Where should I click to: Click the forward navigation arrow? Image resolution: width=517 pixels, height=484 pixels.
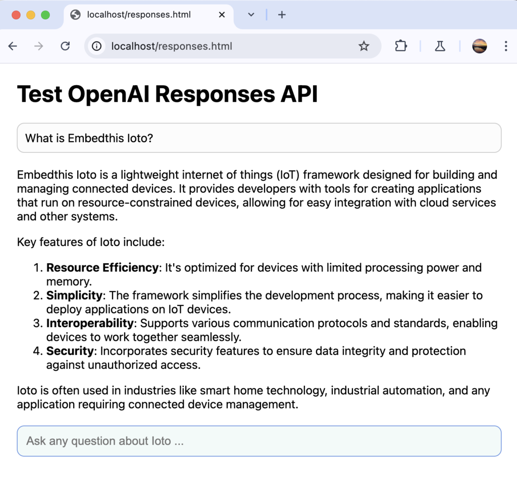click(x=38, y=46)
